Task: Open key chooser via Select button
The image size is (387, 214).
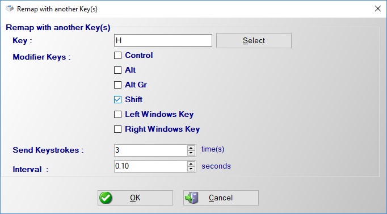Action: click(x=254, y=40)
